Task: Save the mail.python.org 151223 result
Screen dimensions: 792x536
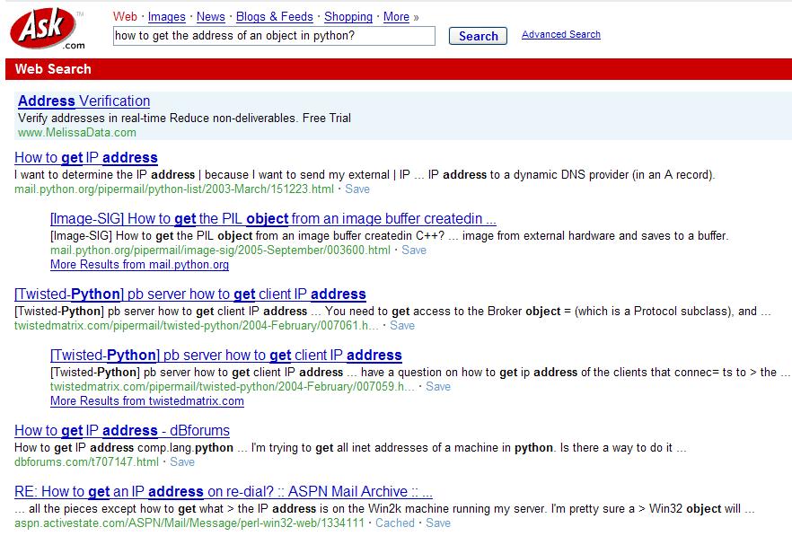Action: (x=357, y=189)
